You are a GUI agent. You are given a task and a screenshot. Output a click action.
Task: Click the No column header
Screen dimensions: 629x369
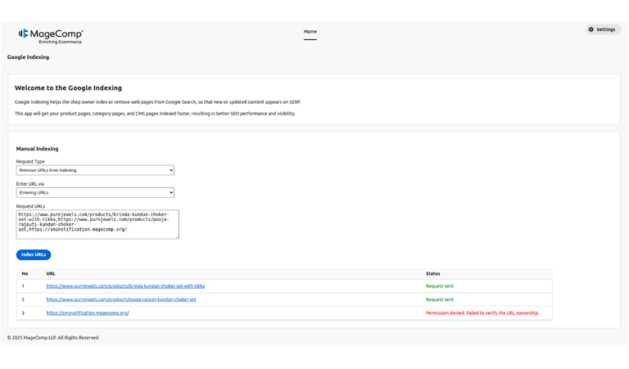coord(25,273)
